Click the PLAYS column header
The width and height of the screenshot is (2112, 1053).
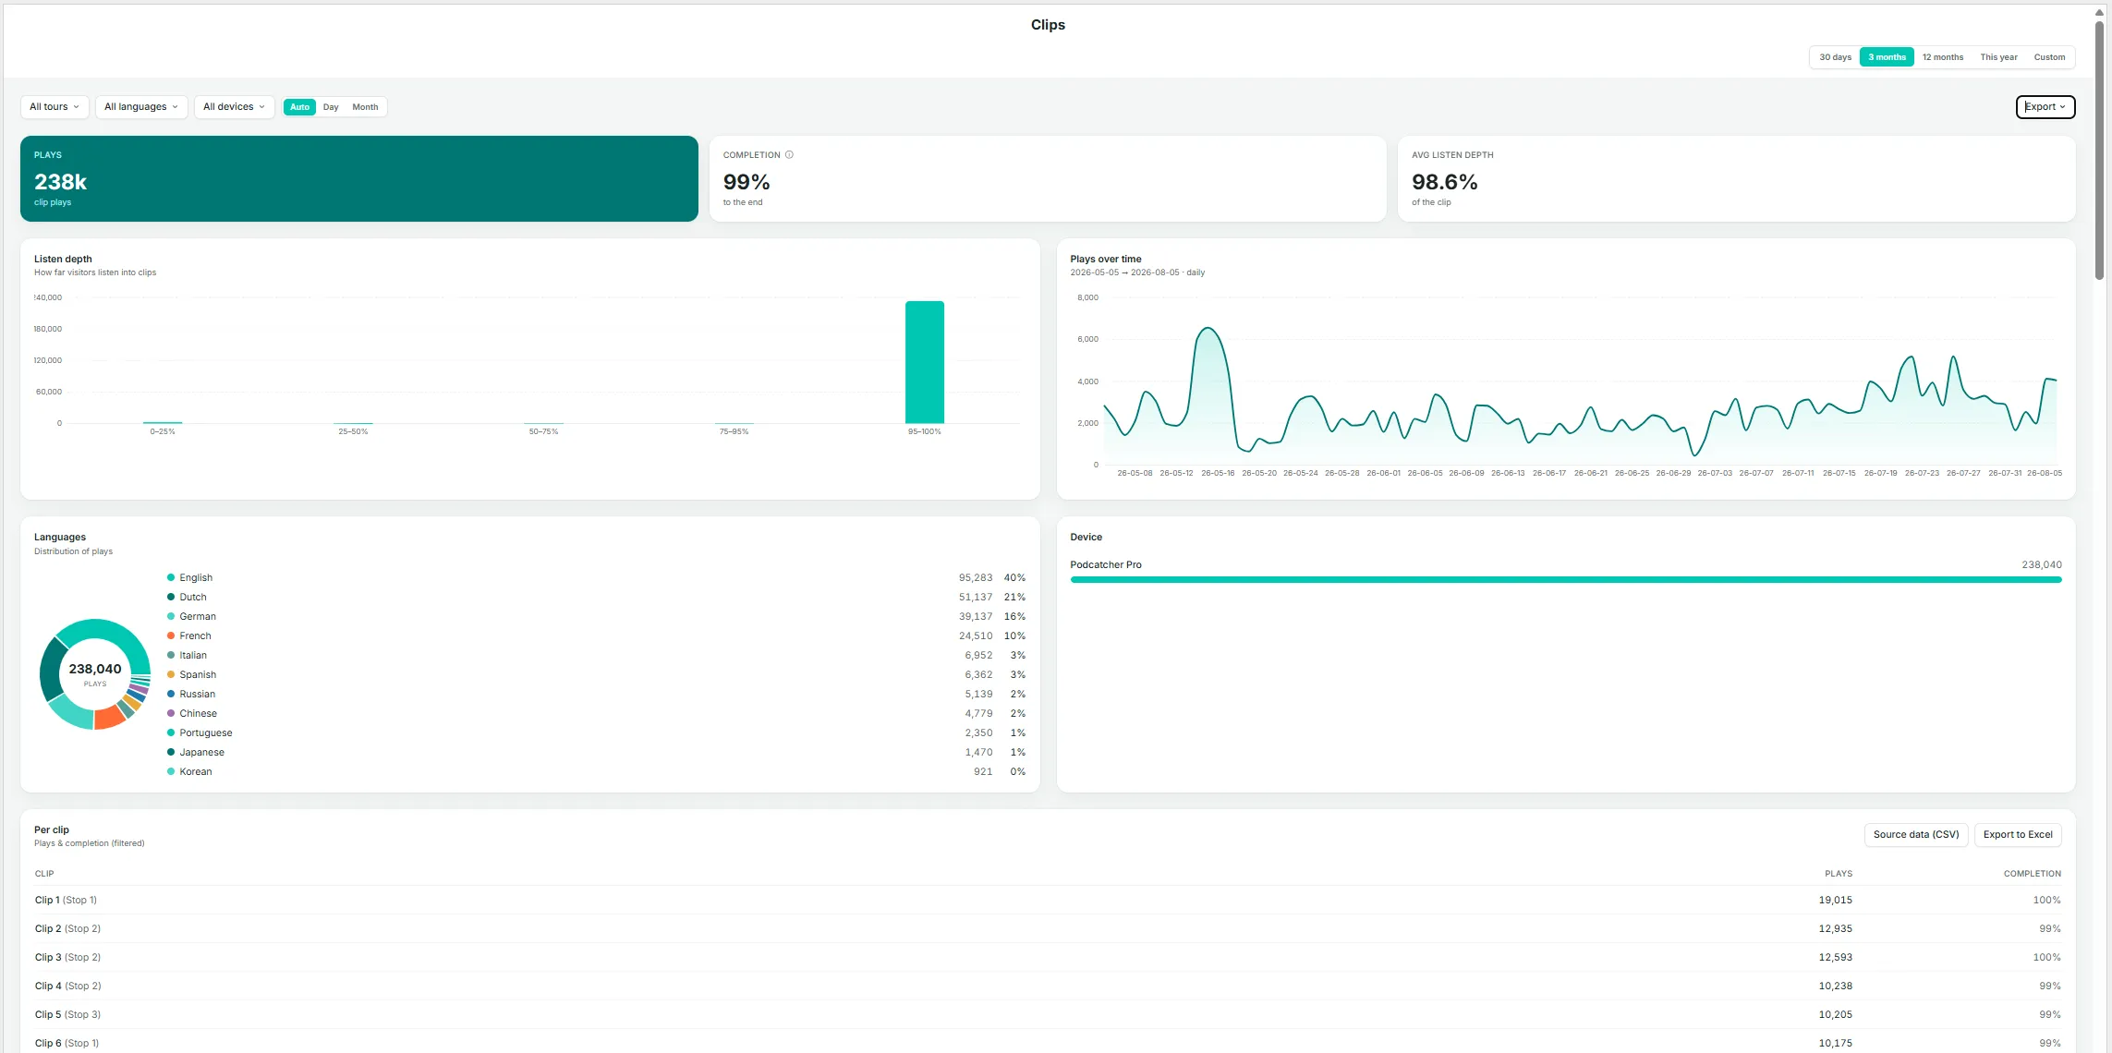click(x=1839, y=874)
